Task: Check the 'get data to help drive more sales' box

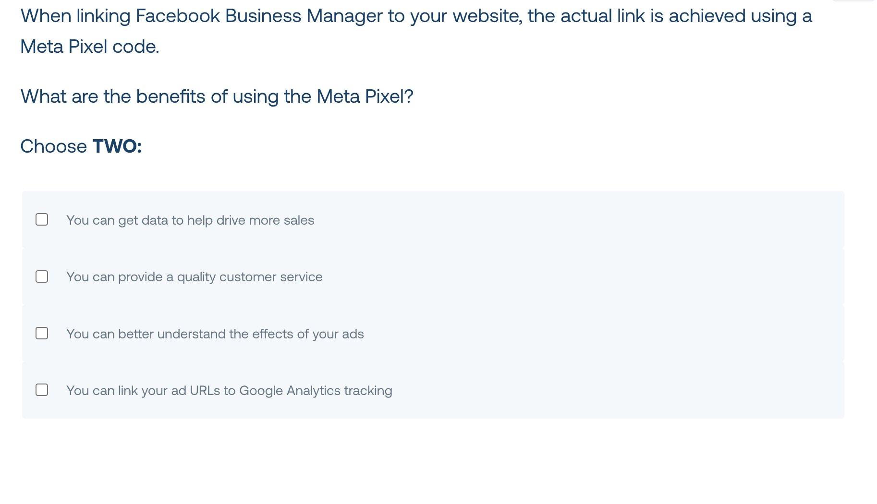Action: [x=42, y=219]
